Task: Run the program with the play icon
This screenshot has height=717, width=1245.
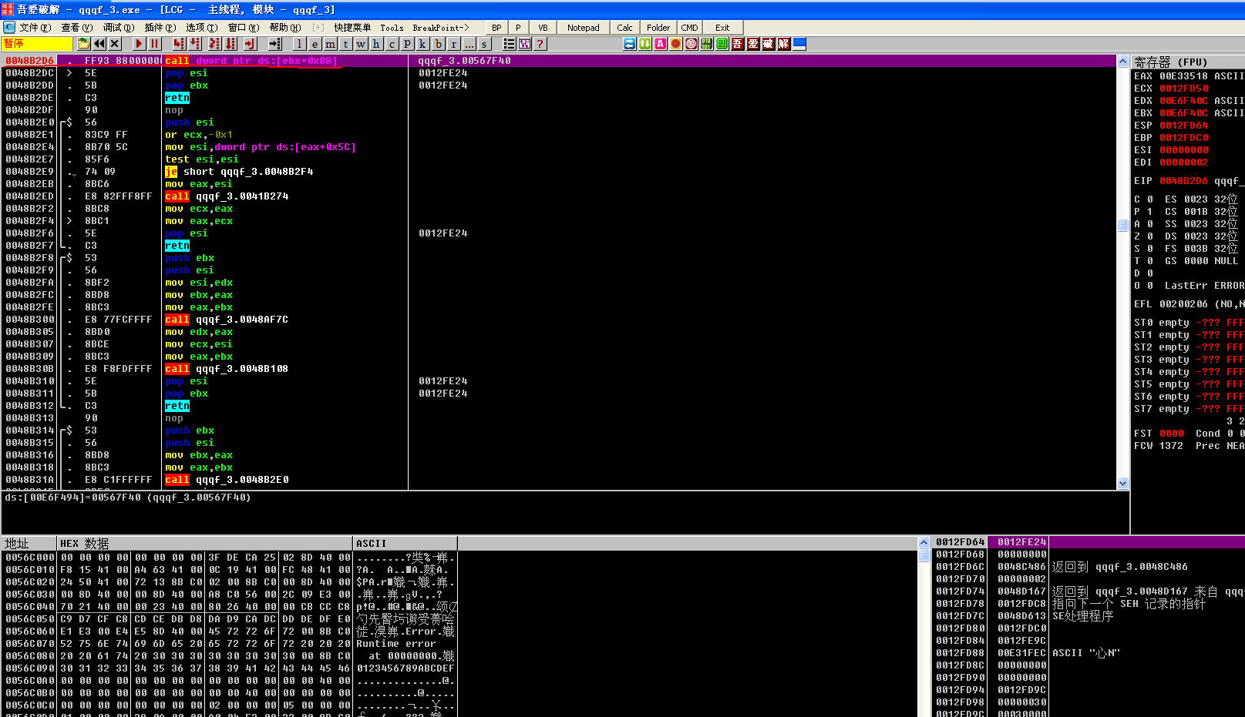Action: [x=139, y=44]
